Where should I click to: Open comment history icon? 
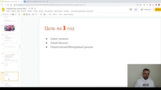131,9
